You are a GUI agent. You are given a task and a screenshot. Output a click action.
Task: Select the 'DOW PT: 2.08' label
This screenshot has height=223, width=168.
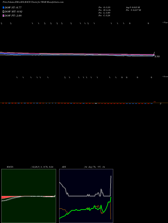click(x=13, y=16)
